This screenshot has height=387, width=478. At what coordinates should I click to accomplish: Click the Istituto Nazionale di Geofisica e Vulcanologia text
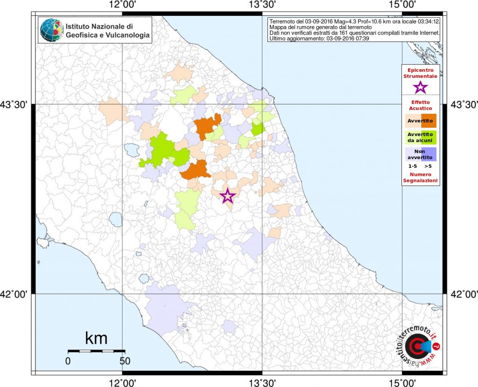(108, 31)
